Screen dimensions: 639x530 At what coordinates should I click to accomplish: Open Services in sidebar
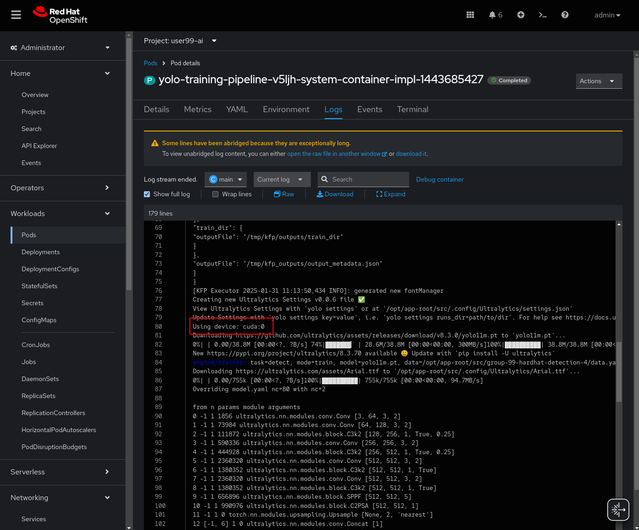[34, 519]
